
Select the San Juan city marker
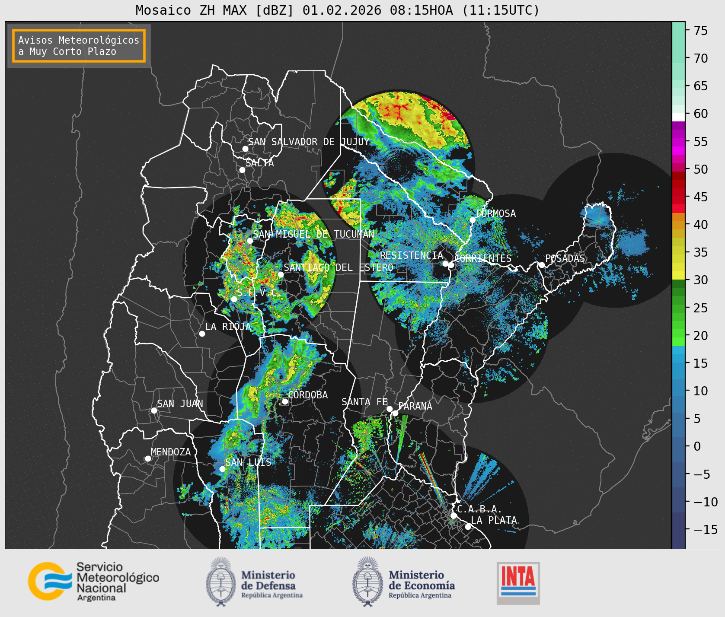pyautogui.click(x=154, y=410)
